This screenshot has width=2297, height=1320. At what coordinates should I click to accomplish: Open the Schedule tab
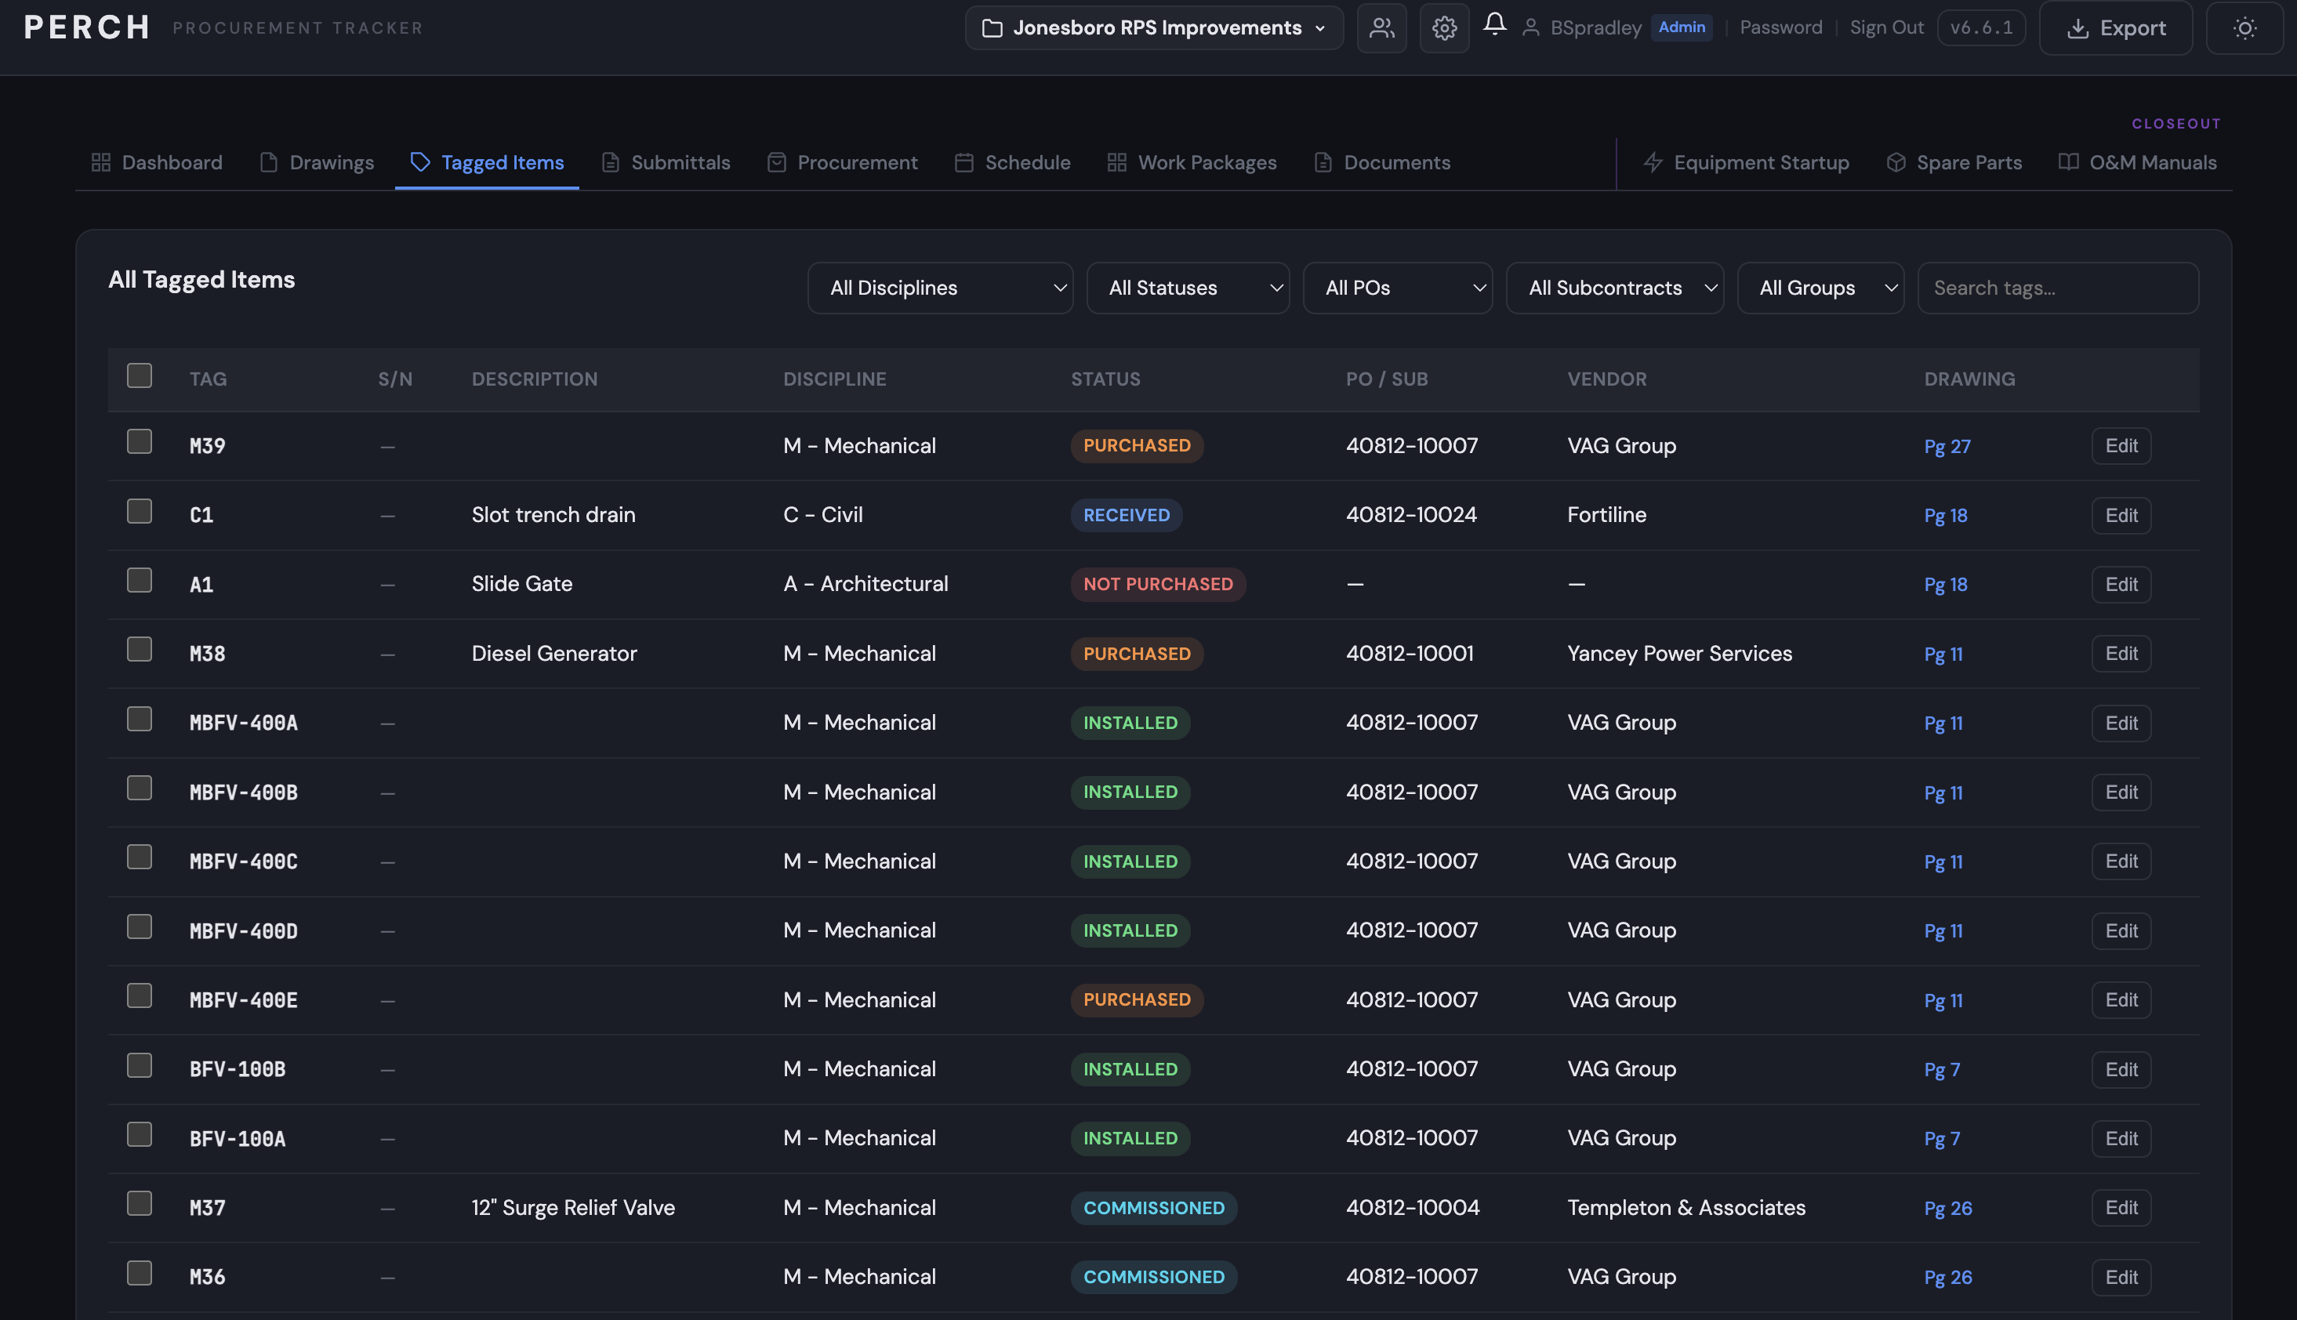tap(1013, 162)
